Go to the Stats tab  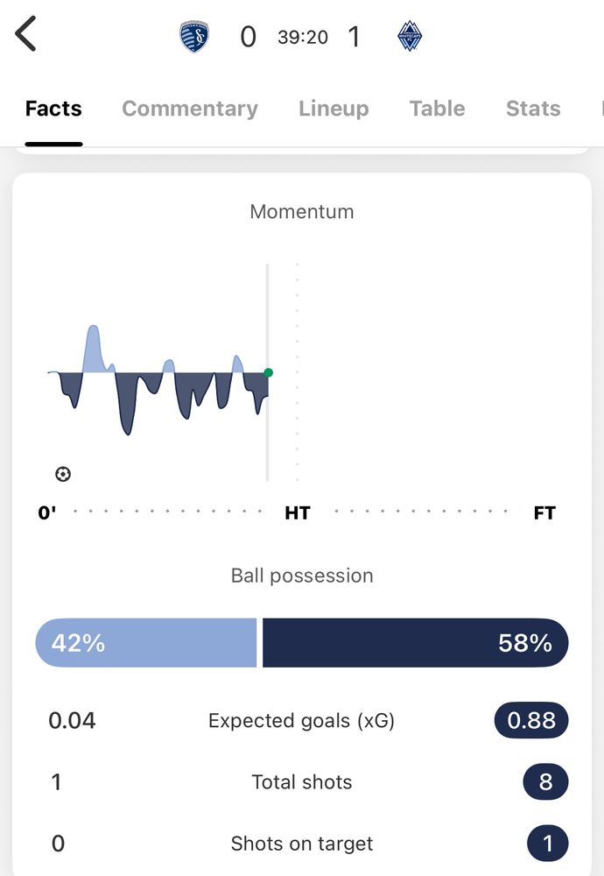532,109
